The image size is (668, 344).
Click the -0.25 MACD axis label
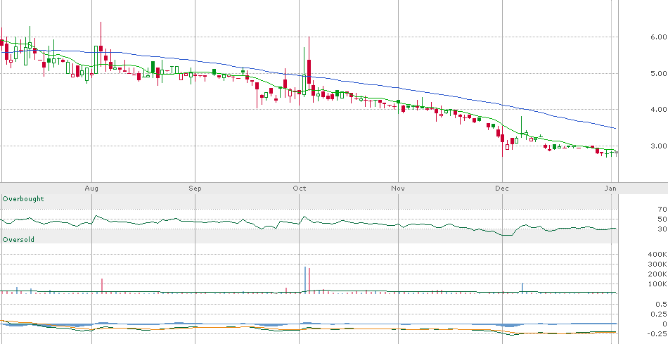click(657, 333)
